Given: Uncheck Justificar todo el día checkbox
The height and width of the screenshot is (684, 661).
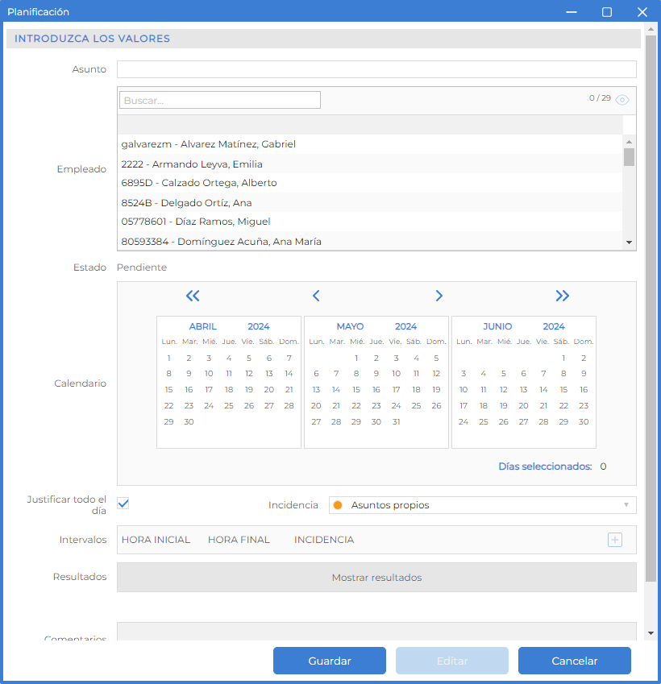Looking at the screenshot, I should click(x=123, y=504).
